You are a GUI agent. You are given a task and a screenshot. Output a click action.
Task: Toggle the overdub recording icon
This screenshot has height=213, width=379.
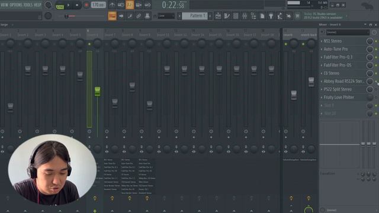pyautogui.click(x=139, y=5)
